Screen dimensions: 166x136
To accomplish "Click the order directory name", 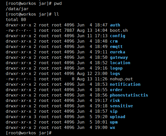I will coord(116,90).
